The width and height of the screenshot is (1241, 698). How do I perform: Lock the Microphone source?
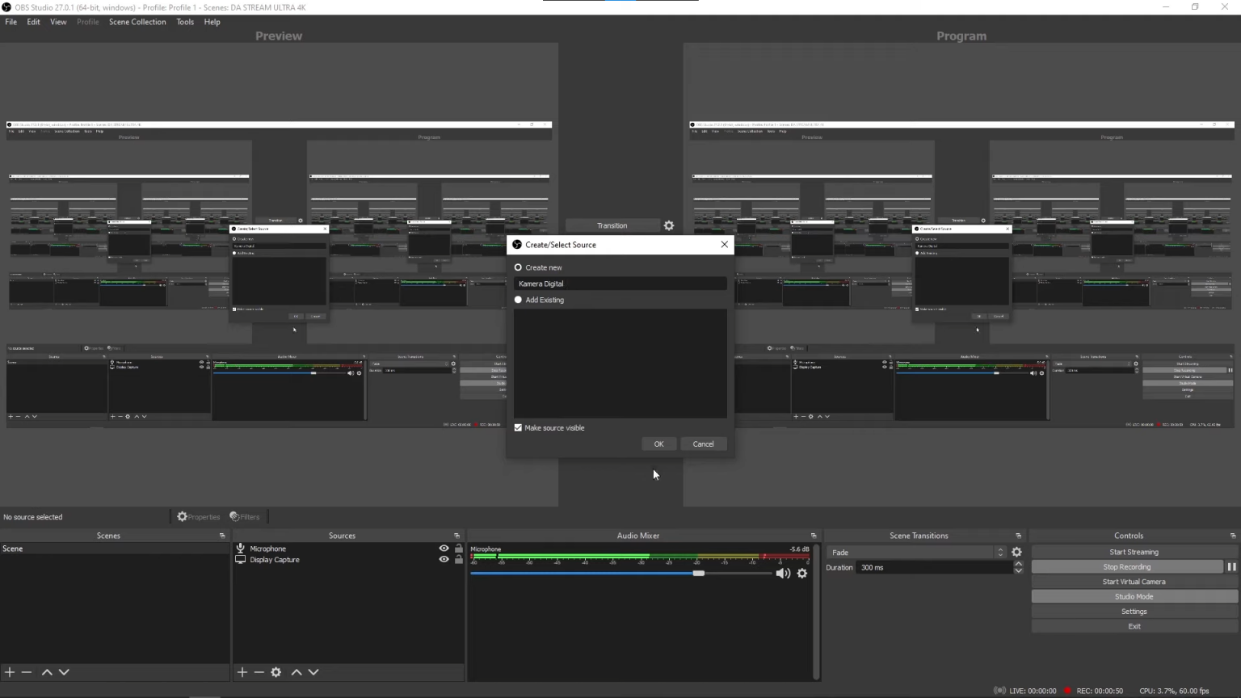pyautogui.click(x=459, y=549)
